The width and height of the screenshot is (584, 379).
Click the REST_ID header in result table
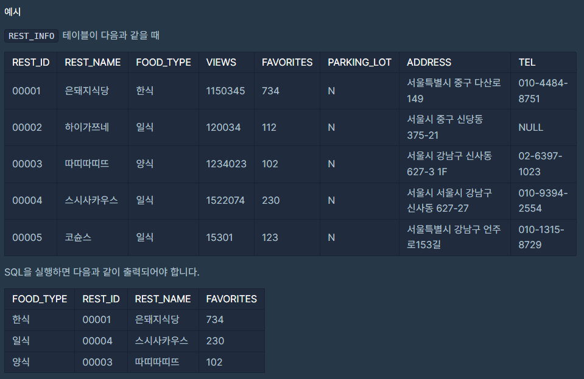(x=101, y=299)
